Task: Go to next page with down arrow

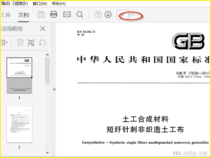Action: [108, 14]
